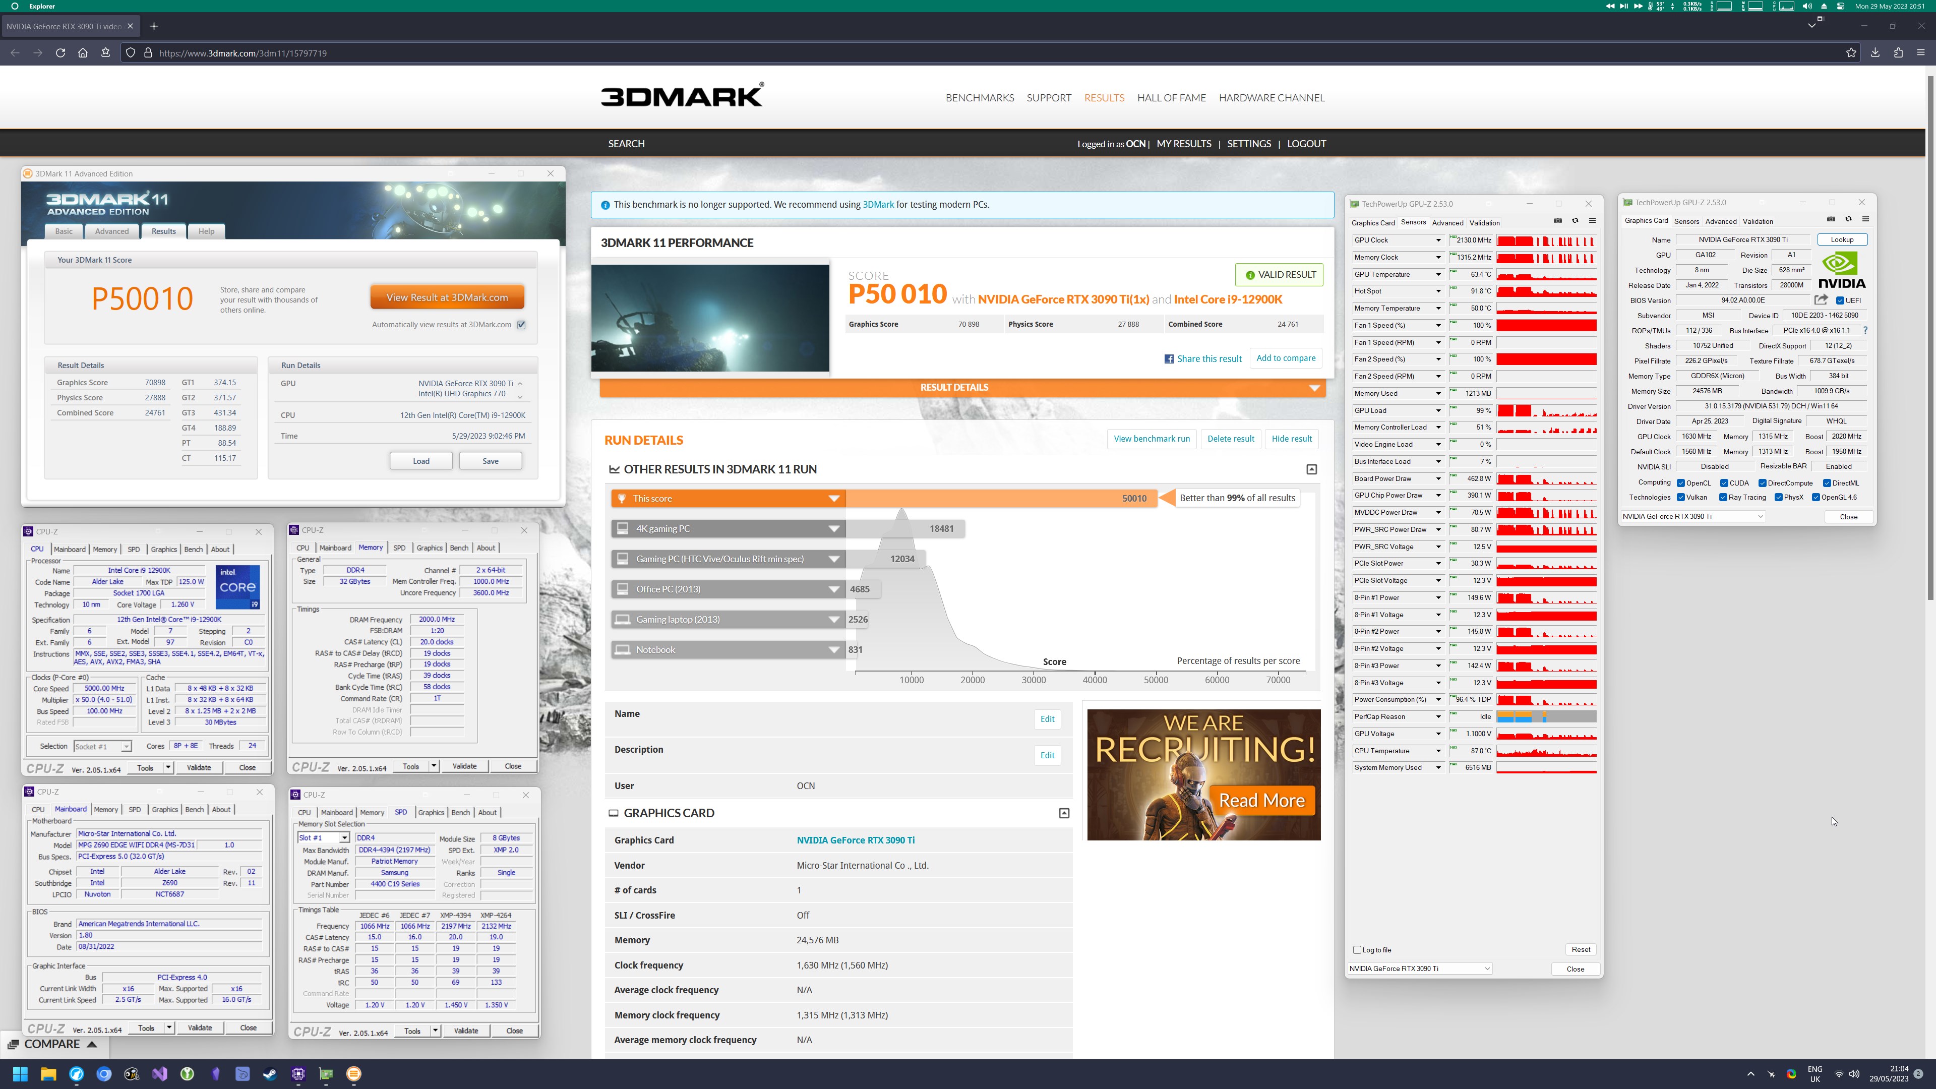This screenshot has width=1936, height=1089.
Task: Click the top bar volume speaker icon
Action: [1807, 6]
